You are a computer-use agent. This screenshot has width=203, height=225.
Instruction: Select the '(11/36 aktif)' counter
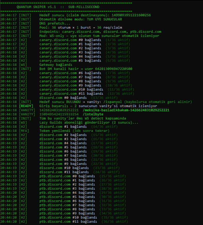121,90
